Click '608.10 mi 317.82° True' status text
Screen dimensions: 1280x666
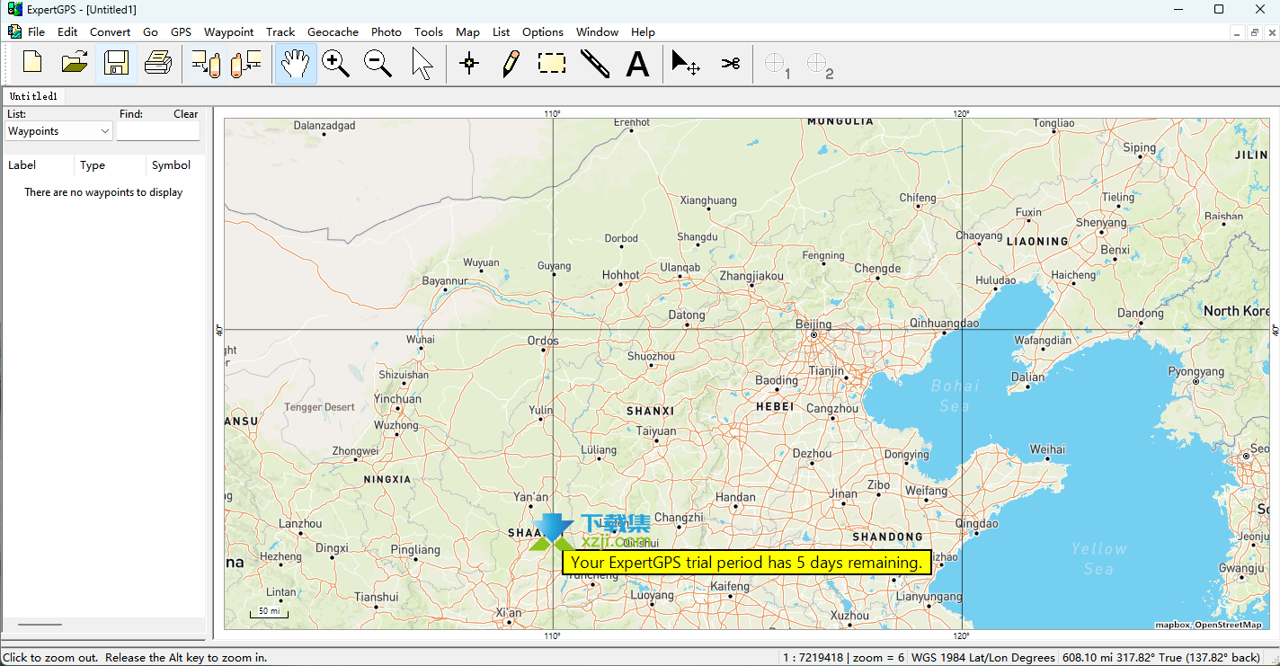1122,657
